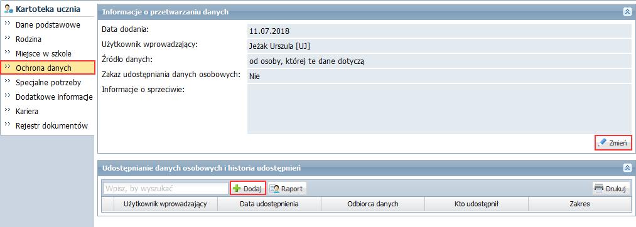This screenshot has width=636, height=227.
Task: Sort by Odbiorca danych column
Action: click(373, 204)
